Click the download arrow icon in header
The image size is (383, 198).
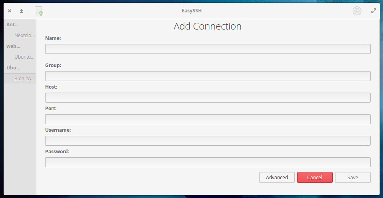click(x=22, y=11)
